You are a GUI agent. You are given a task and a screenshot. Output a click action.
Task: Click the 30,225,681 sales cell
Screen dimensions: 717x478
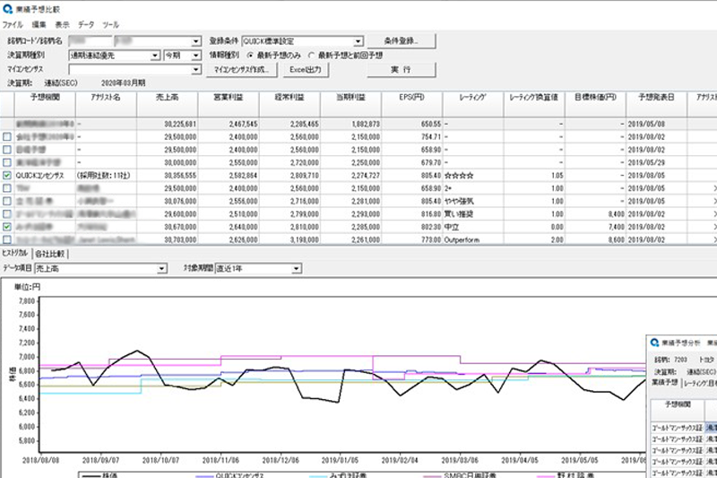167,124
